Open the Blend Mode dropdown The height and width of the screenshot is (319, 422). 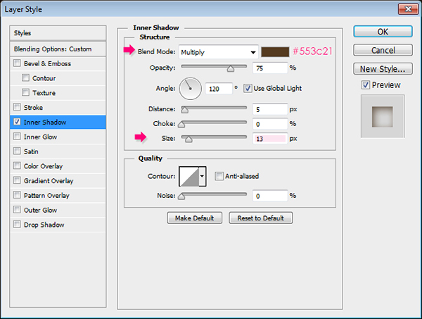pyautogui.click(x=218, y=52)
